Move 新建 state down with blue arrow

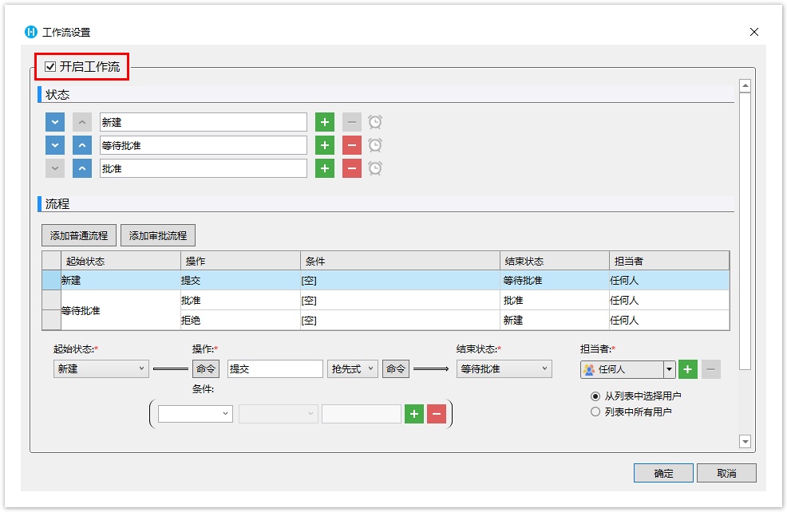tap(54, 122)
